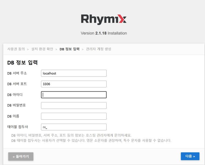Viewport: 205px width, 165px height.
Task: Select the 관리자 계정 생성 breadcrumb step
Action: pos(98,49)
